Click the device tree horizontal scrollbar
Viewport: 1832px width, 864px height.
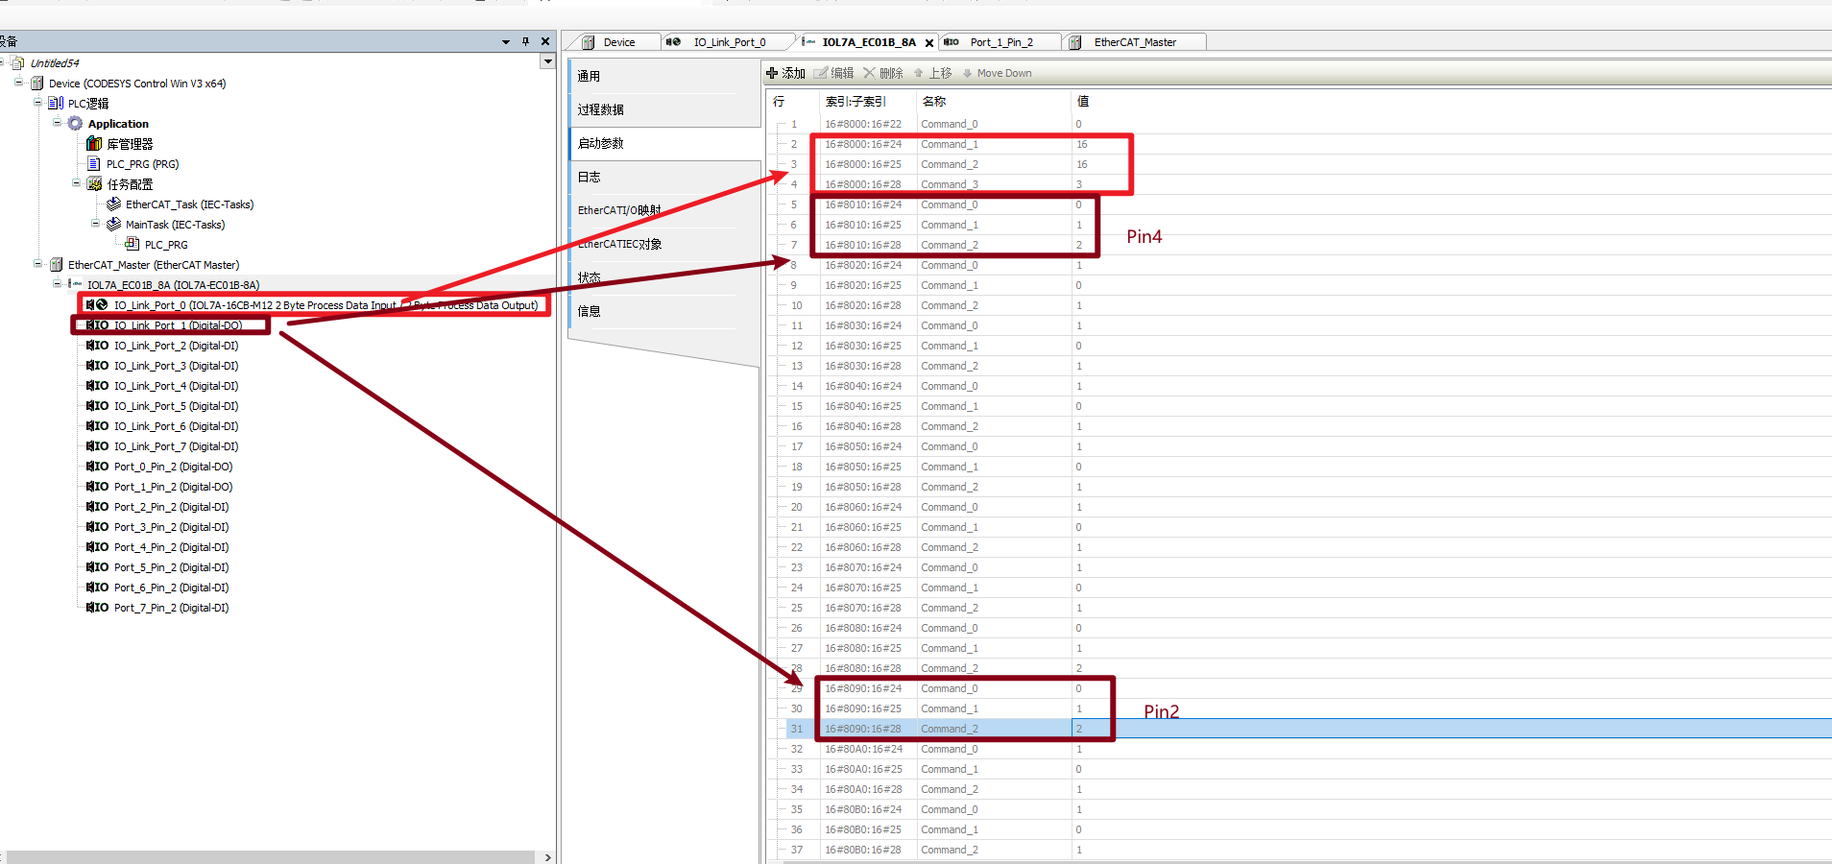click(x=271, y=856)
